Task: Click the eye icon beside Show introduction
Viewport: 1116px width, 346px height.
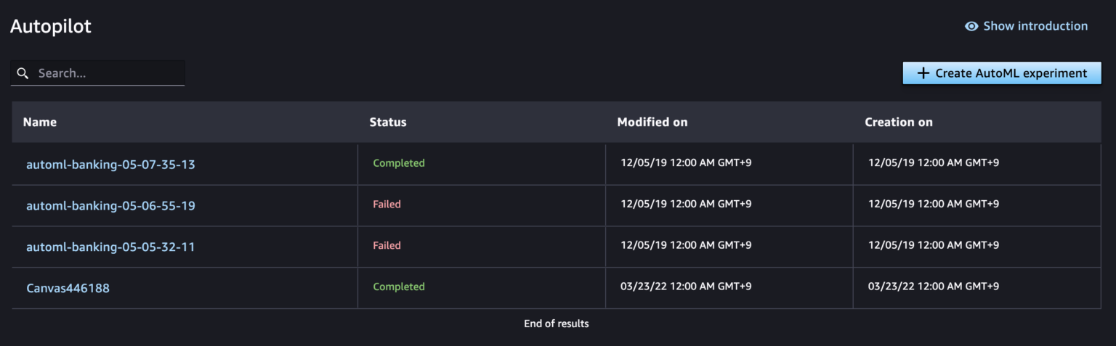Action: [x=971, y=26]
